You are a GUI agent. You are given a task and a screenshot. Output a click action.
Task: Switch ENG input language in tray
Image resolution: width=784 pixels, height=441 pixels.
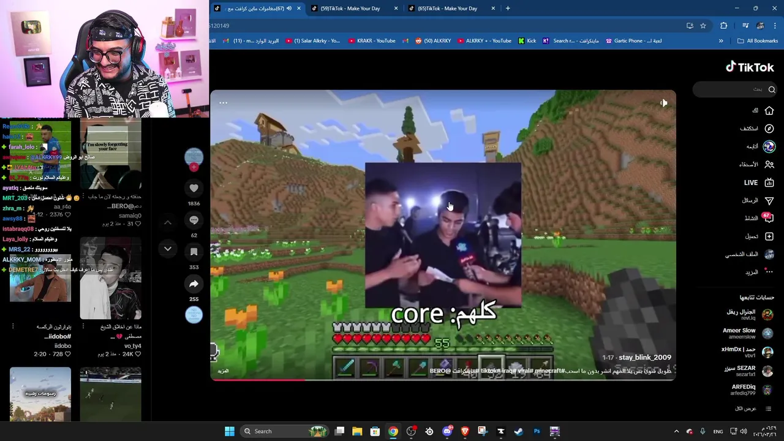718,431
